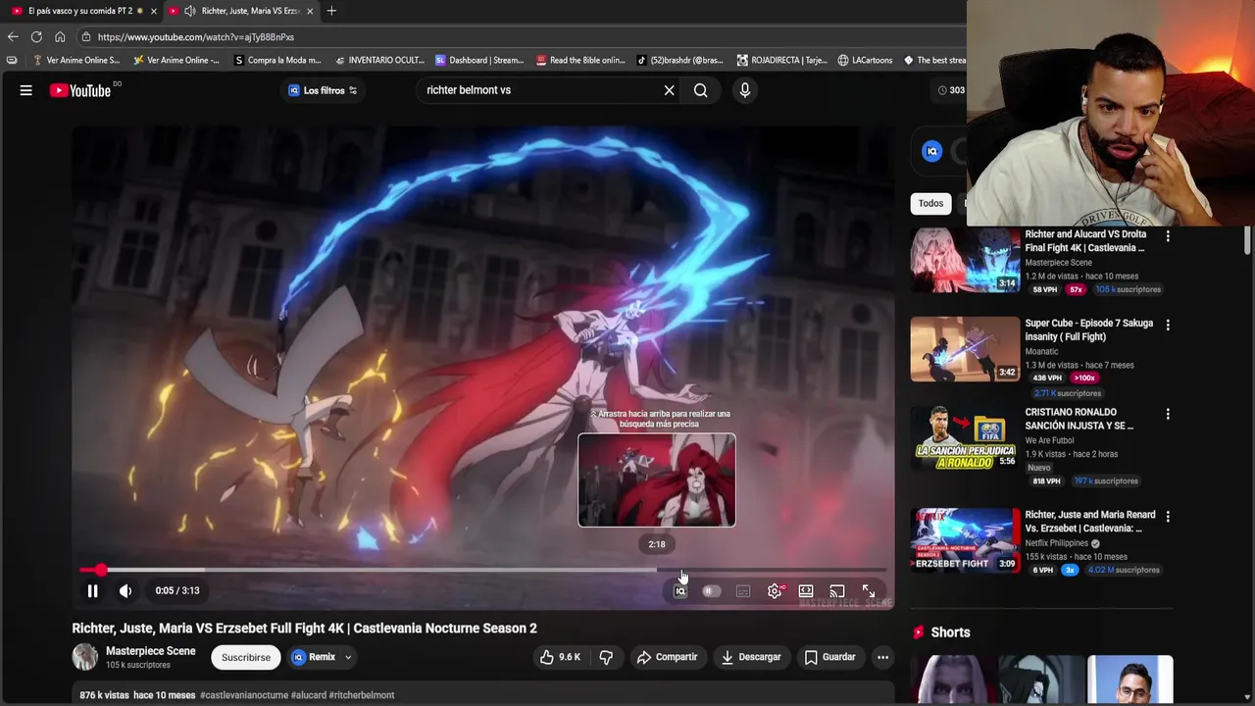Pause the video
Viewport: 1255px width, 706px height.
[92, 590]
